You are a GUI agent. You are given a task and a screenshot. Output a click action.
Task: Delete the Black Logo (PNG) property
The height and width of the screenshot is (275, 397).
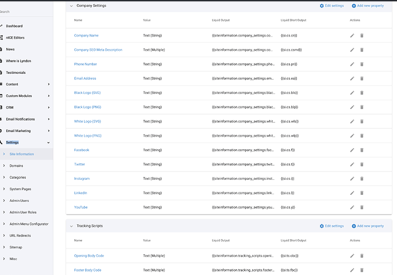[362, 107]
